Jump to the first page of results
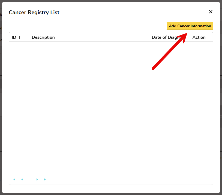Screen dimensions: 222x195 (14, 179)
